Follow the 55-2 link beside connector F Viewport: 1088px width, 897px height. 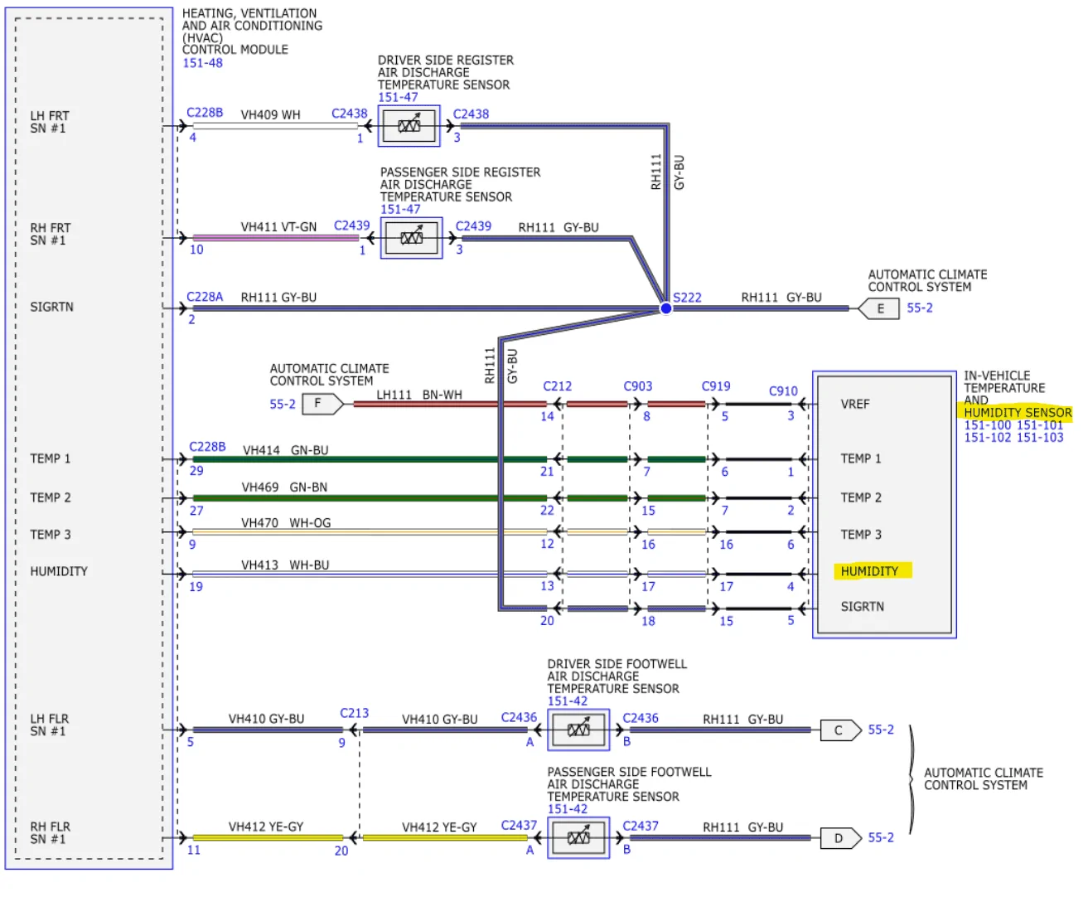pos(283,404)
